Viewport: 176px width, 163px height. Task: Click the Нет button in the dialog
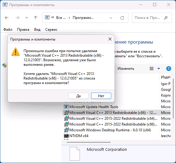point(101,96)
